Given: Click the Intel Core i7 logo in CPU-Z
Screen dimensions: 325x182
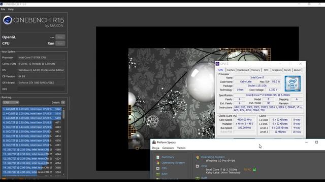Looking at the screenshot, I should [x=292, y=83].
